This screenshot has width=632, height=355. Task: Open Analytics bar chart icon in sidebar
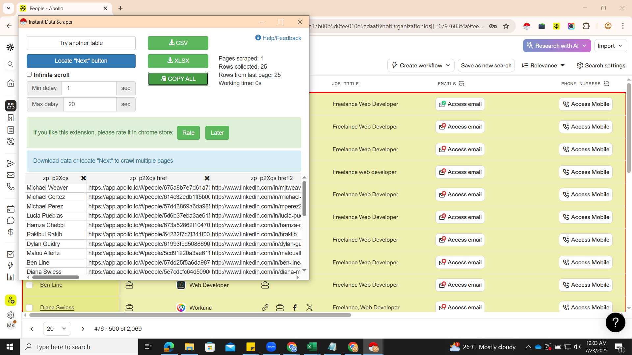(x=11, y=277)
